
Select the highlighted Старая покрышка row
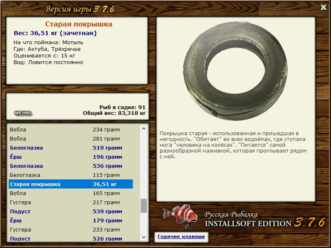(71, 184)
